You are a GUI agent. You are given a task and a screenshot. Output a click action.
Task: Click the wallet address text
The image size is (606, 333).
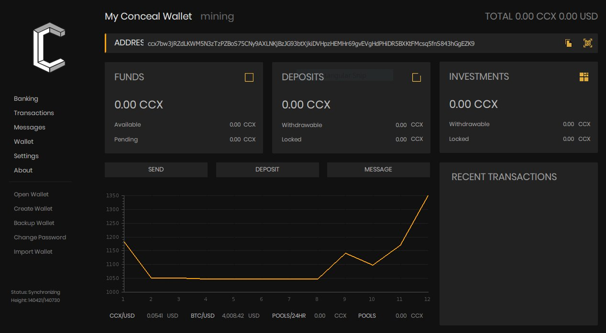pyautogui.click(x=311, y=43)
